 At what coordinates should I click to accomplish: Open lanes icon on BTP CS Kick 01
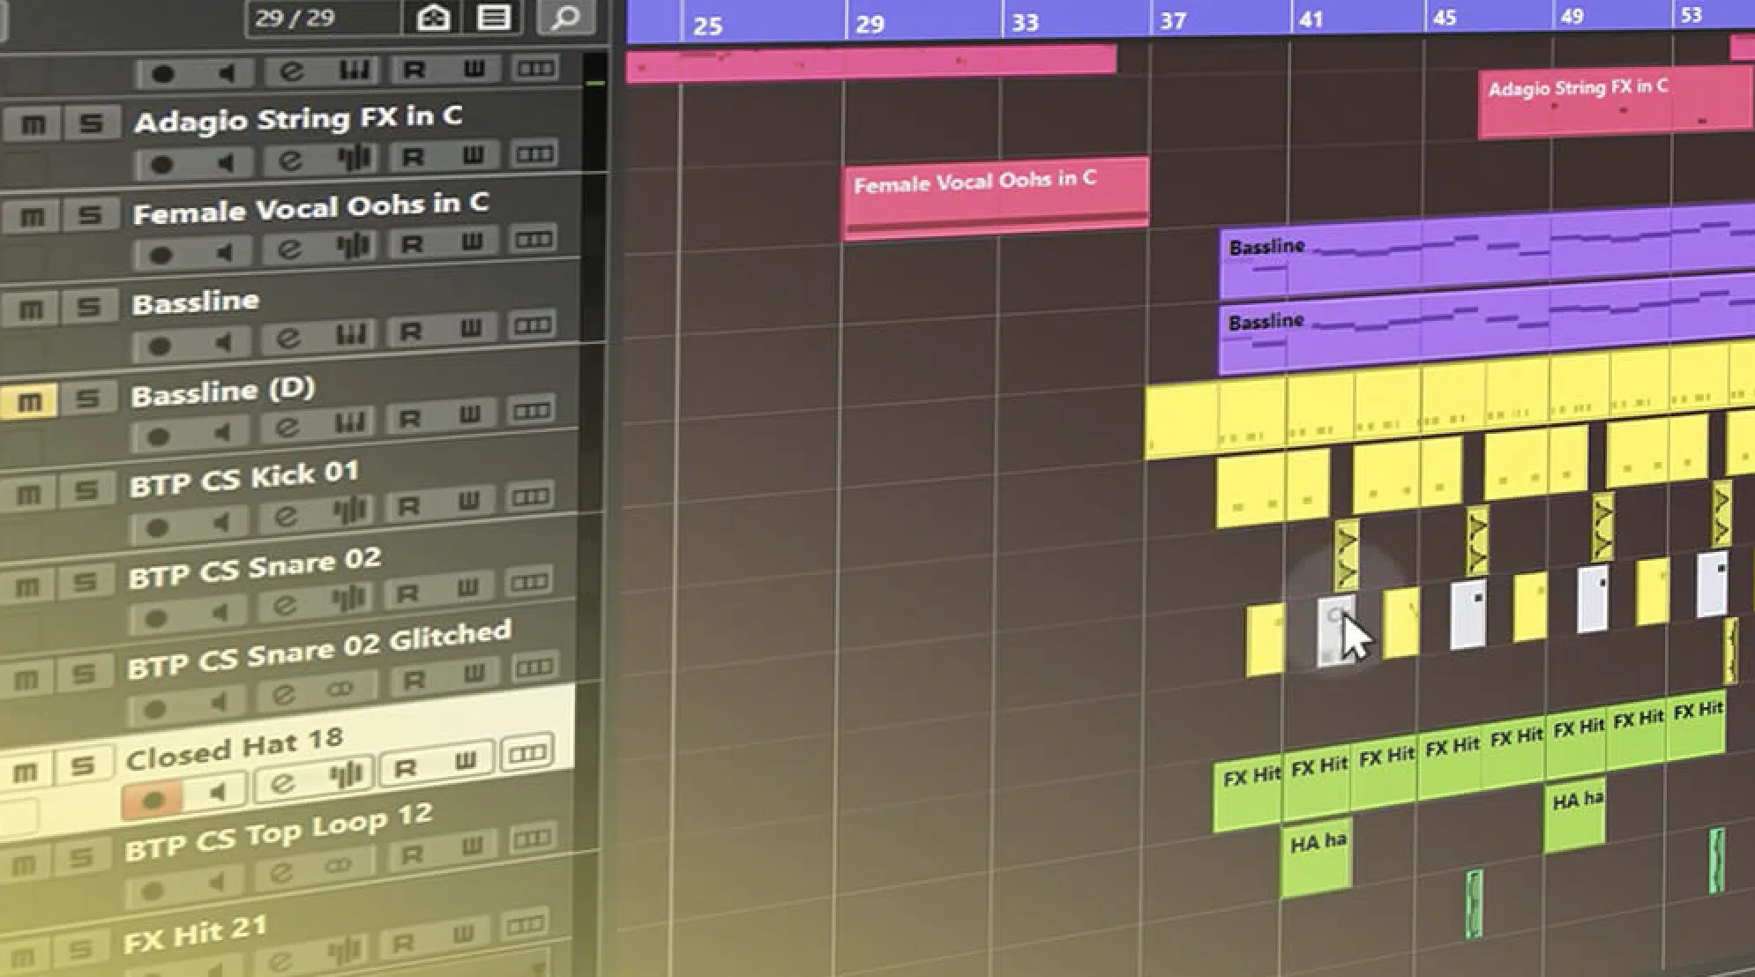(x=529, y=496)
